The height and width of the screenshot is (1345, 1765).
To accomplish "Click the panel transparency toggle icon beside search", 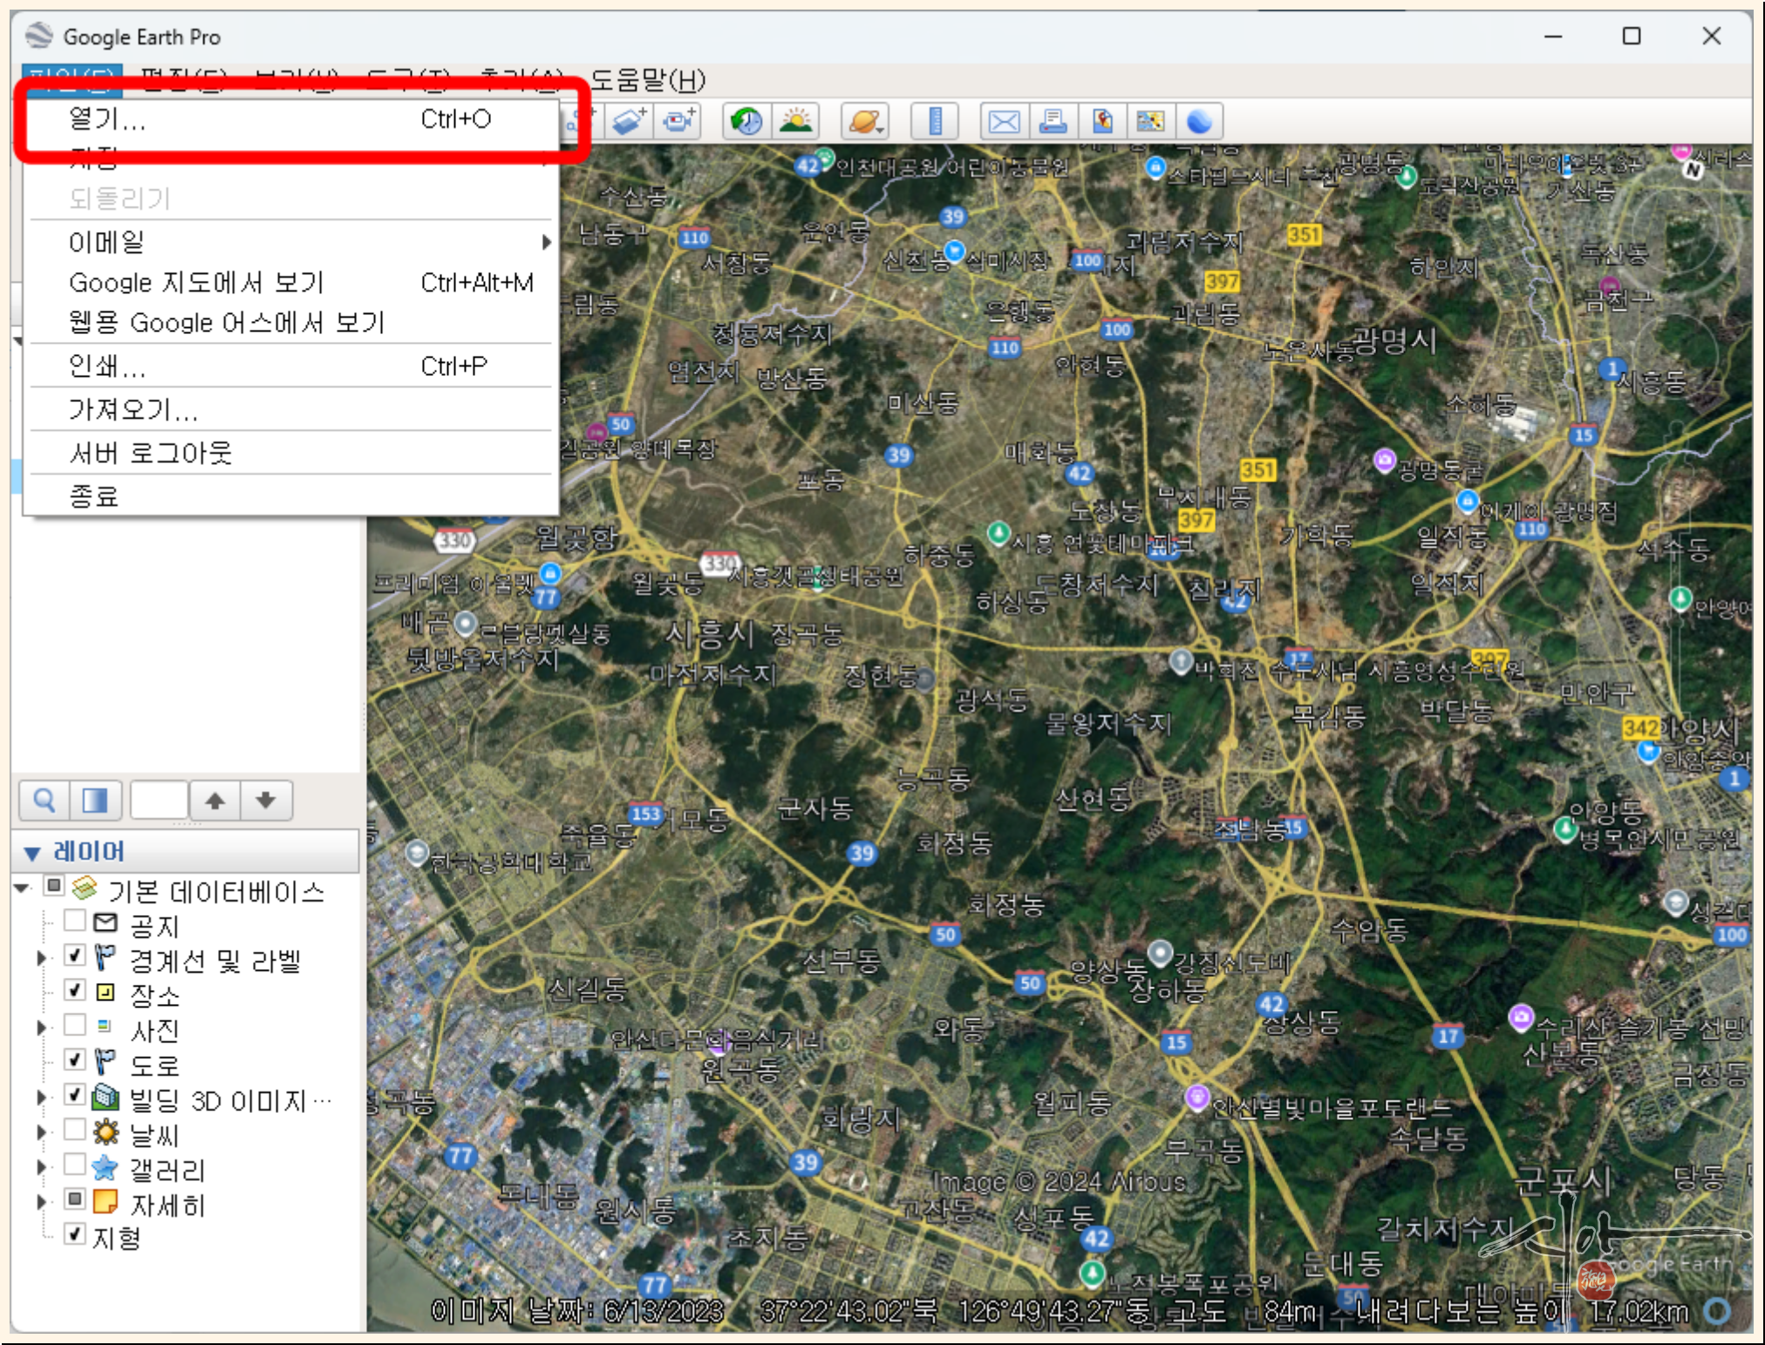I will [x=95, y=800].
